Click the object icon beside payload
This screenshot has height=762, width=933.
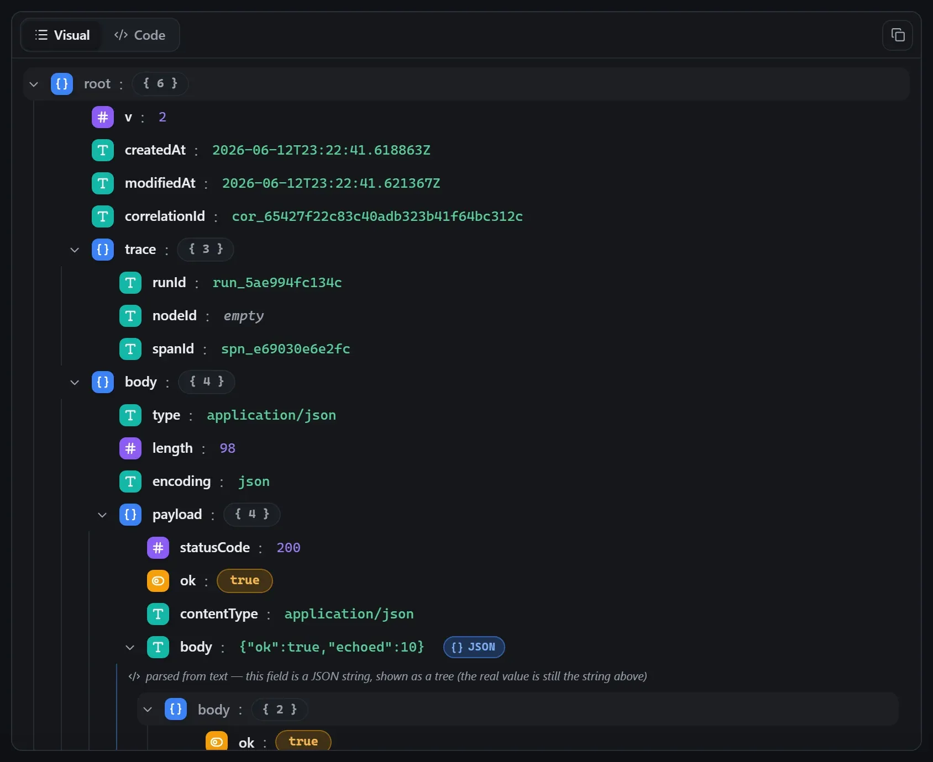point(130,515)
